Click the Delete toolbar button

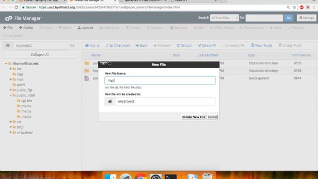[x=133, y=28]
